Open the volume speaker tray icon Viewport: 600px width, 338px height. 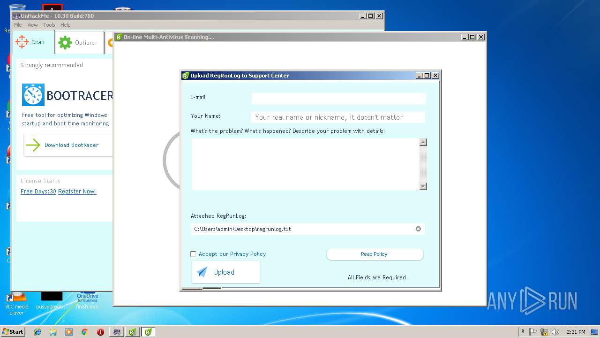tap(555, 332)
